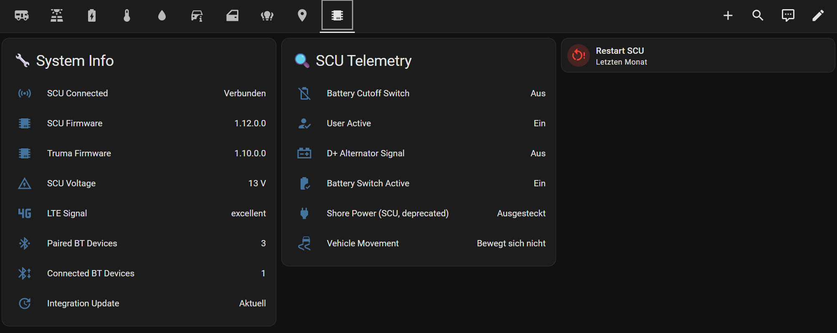Click the SCU Telemetry card heading

(364, 60)
